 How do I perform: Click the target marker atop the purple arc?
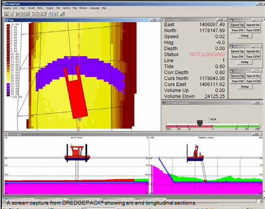click(x=69, y=58)
